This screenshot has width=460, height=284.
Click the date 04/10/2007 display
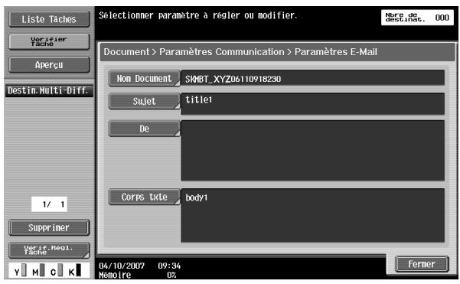[x=122, y=266]
